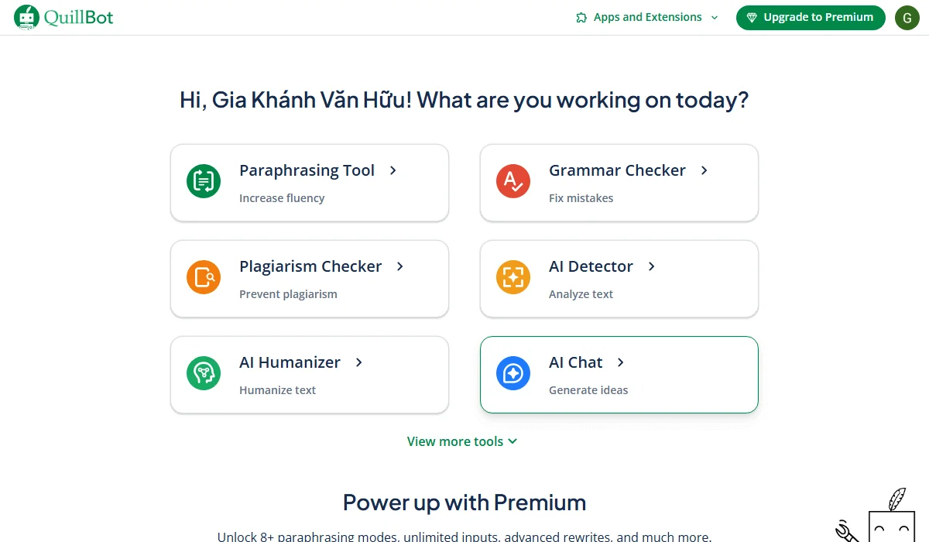Open the Apps and Extensions menu
Image resolution: width=929 pixels, height=542 pixels.
pos(647,16)
